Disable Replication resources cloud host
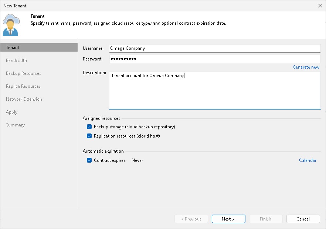 89,136
